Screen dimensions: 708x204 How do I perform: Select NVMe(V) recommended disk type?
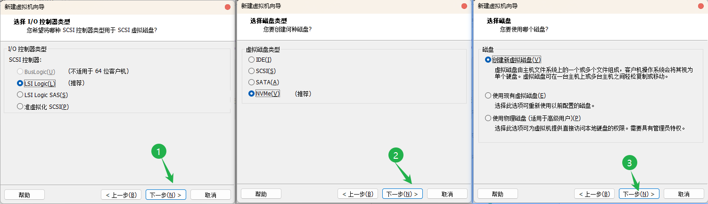[x=251, y=94]
